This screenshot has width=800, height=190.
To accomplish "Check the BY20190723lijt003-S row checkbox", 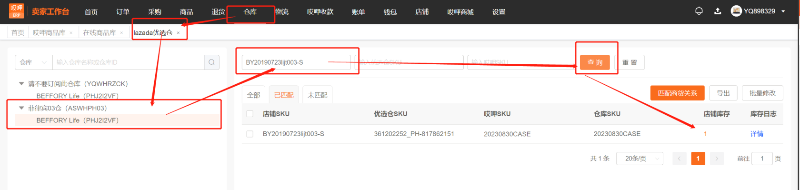I will point(250,134).
